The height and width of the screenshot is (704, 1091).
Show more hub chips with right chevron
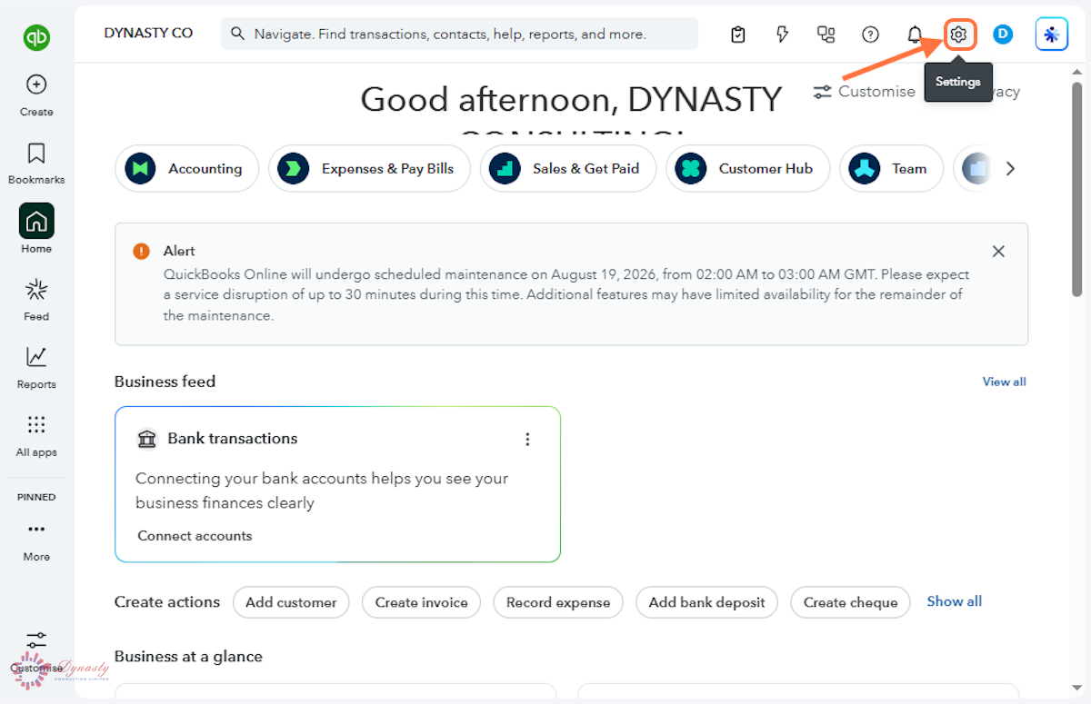click(1010, 169)
